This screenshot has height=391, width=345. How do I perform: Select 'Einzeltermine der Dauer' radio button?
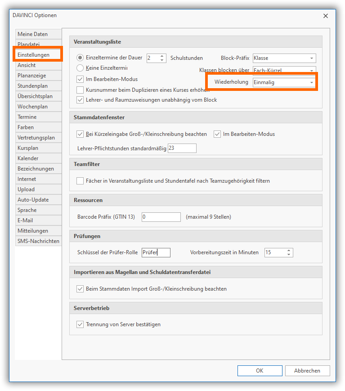tap(80, 58)
